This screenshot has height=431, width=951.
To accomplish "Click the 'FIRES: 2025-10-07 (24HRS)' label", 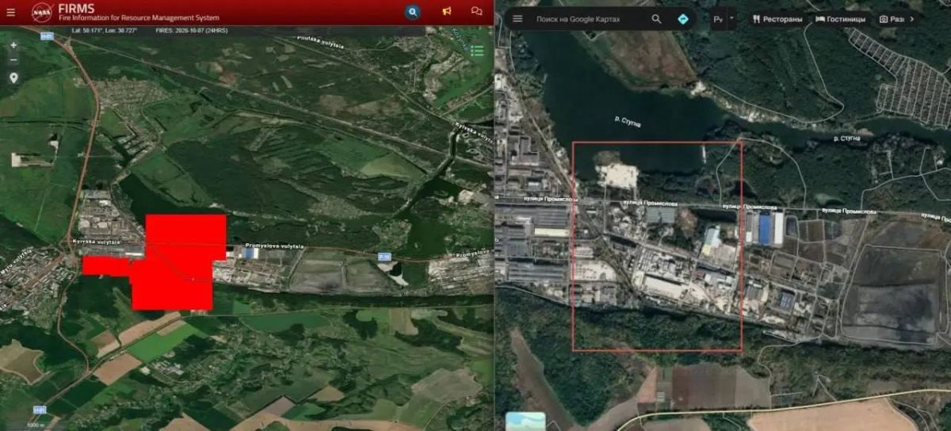I will coord(192,29).
